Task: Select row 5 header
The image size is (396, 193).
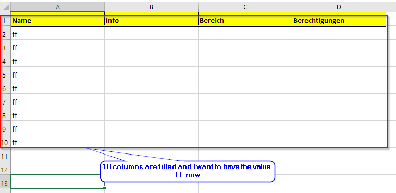Action: (5, 75)
